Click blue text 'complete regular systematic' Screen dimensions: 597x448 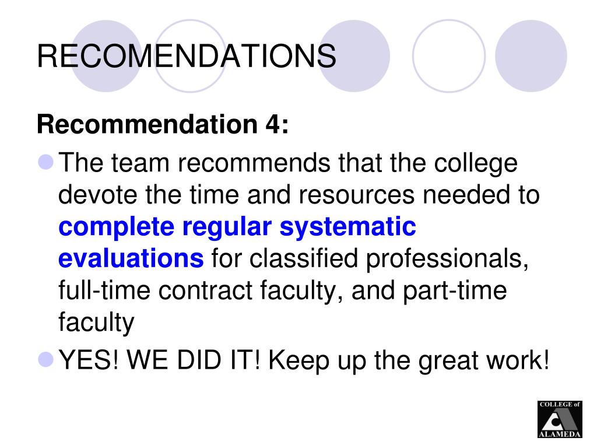(237, 227)
